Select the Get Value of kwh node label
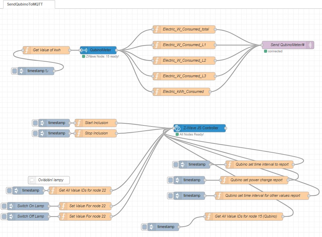 click(x=46, y=50)
